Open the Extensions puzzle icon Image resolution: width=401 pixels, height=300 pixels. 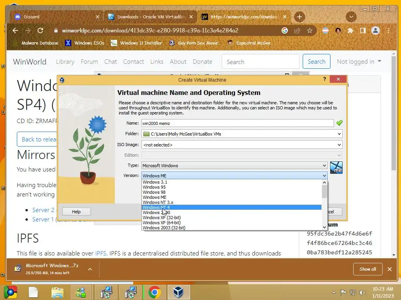350,30
